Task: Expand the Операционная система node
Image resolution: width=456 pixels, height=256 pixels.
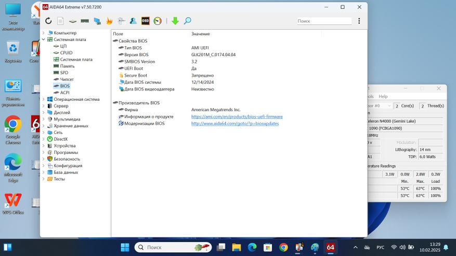Action: point(44,99)
